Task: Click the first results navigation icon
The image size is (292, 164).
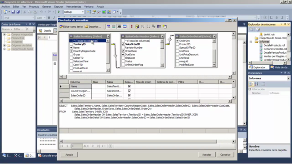Action: (x=62, y=146)
